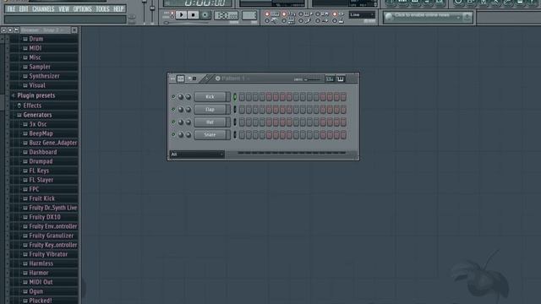Screen dimensions: 541x304
Task: Start playback with the Play button
Action: click(x=181, y=15)
